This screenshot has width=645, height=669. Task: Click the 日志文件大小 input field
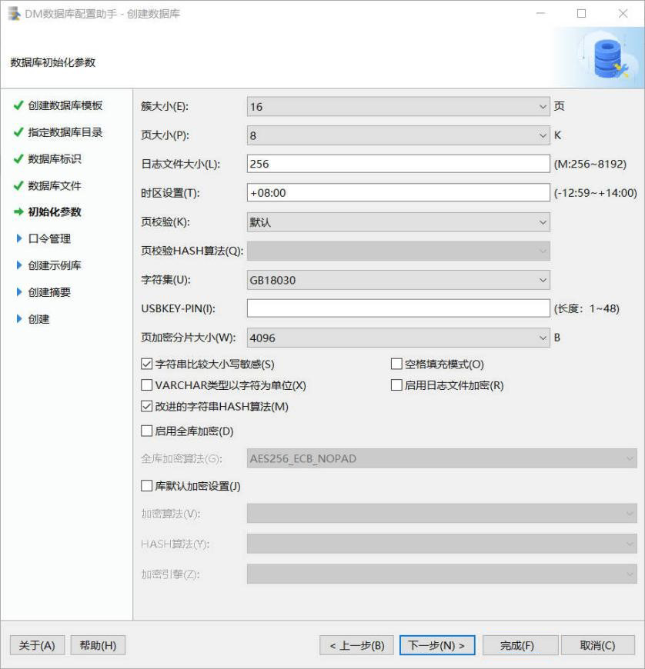(398, 165)
